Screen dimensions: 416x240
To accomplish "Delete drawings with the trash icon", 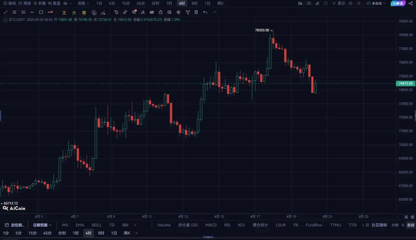I will point(196,12).
